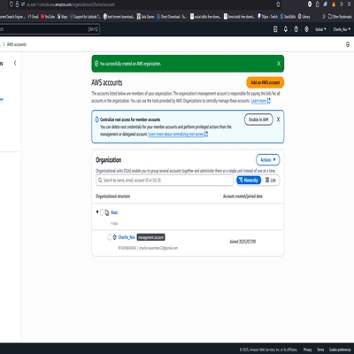
Task: Open the Maps bookmark
Action: click(x=62, y=17)
